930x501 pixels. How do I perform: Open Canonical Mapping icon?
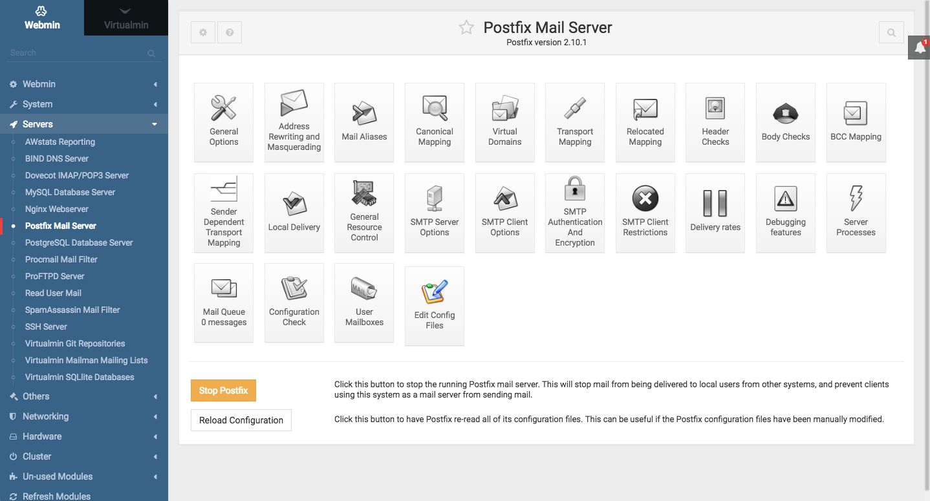[x=435, y=122]
